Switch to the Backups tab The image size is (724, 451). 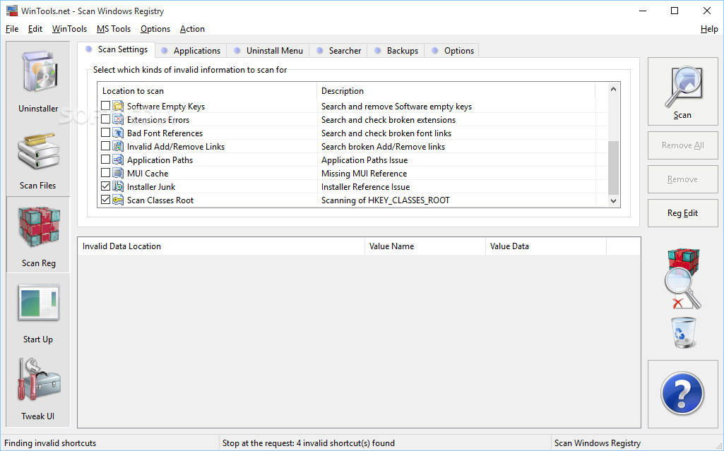point(396,51)
